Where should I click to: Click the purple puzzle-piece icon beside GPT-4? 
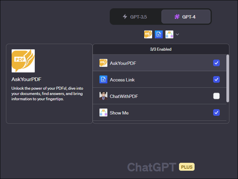click(177, 17)
